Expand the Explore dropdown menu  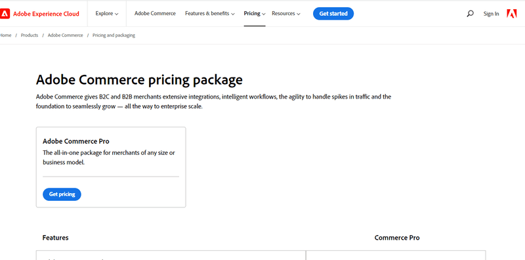point(107,14)
